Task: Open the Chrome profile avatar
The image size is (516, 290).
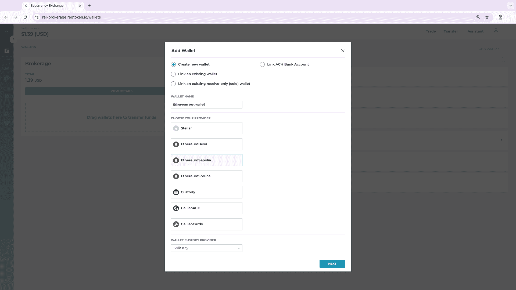Action: click(500, 17)
